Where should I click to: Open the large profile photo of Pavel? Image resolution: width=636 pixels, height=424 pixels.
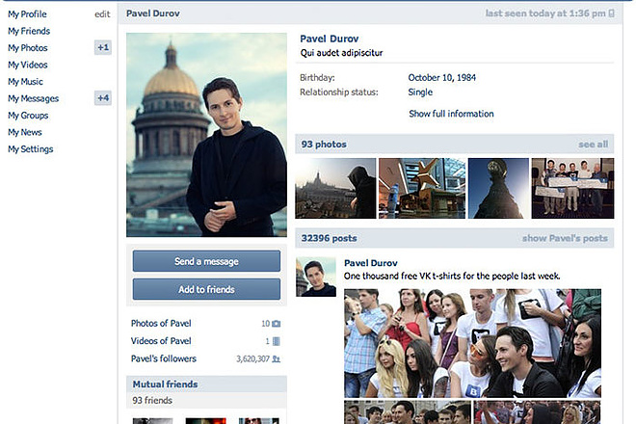click(x=206, y=135)
